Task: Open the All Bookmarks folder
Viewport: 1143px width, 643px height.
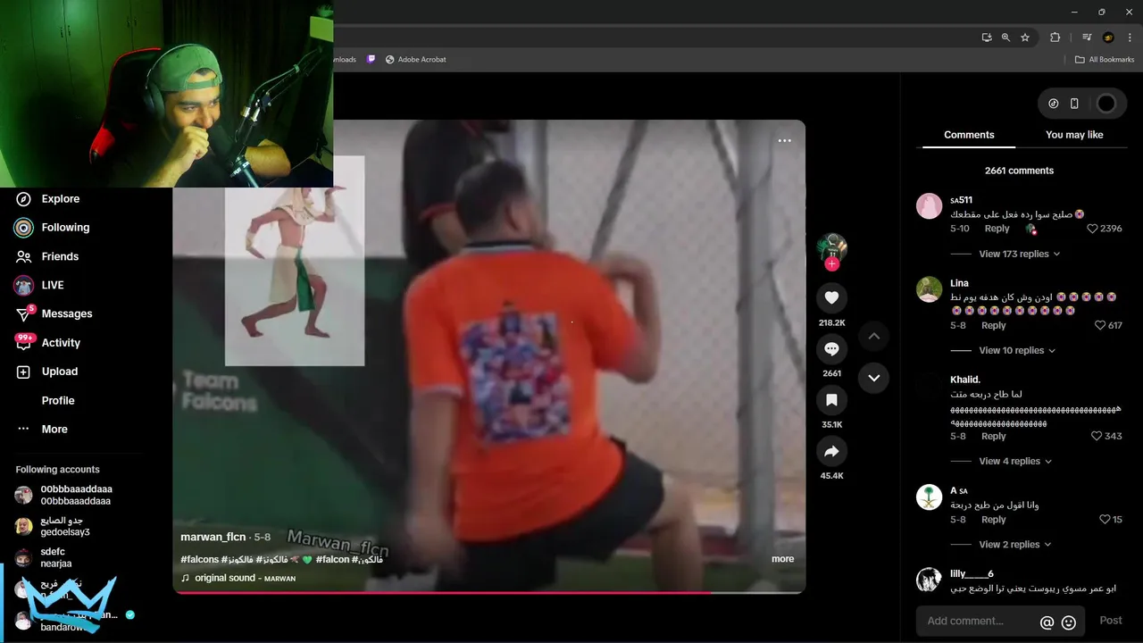Action: (1105, 60)
